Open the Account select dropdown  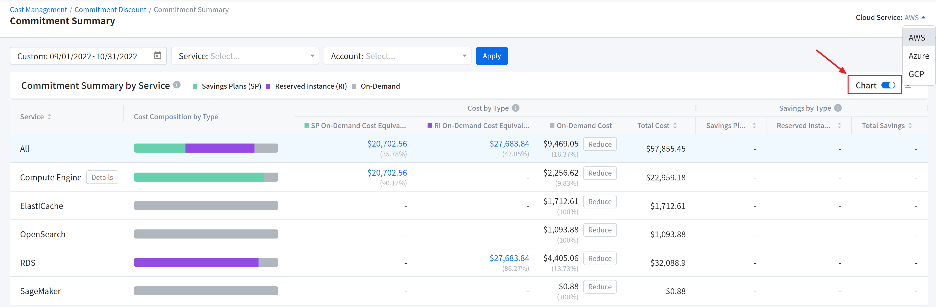click(x=397, y=56)
